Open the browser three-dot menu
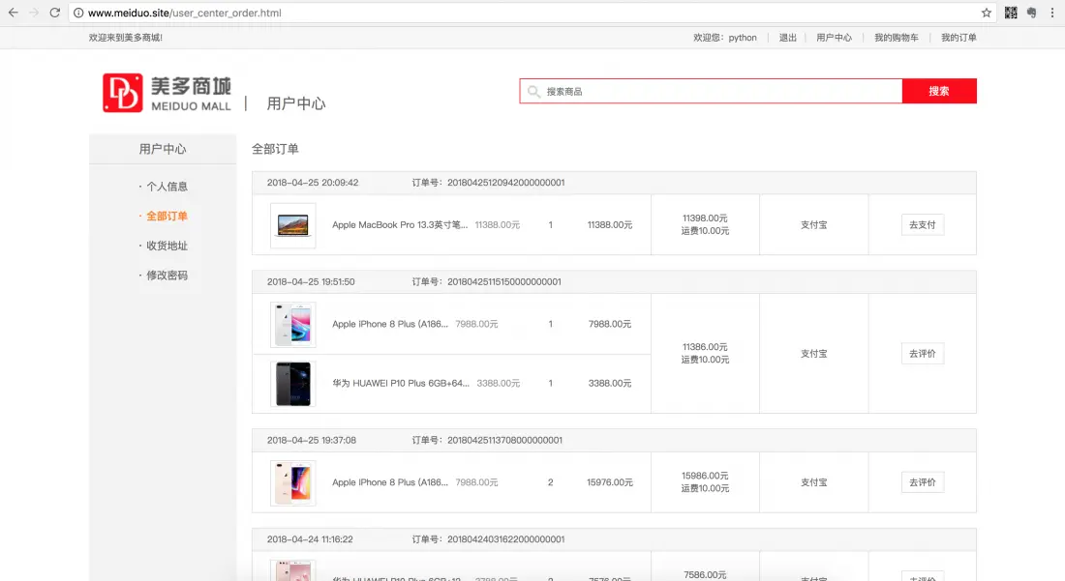The width and height of the screenshot is (1065, 581). (x=1052, y=13)
